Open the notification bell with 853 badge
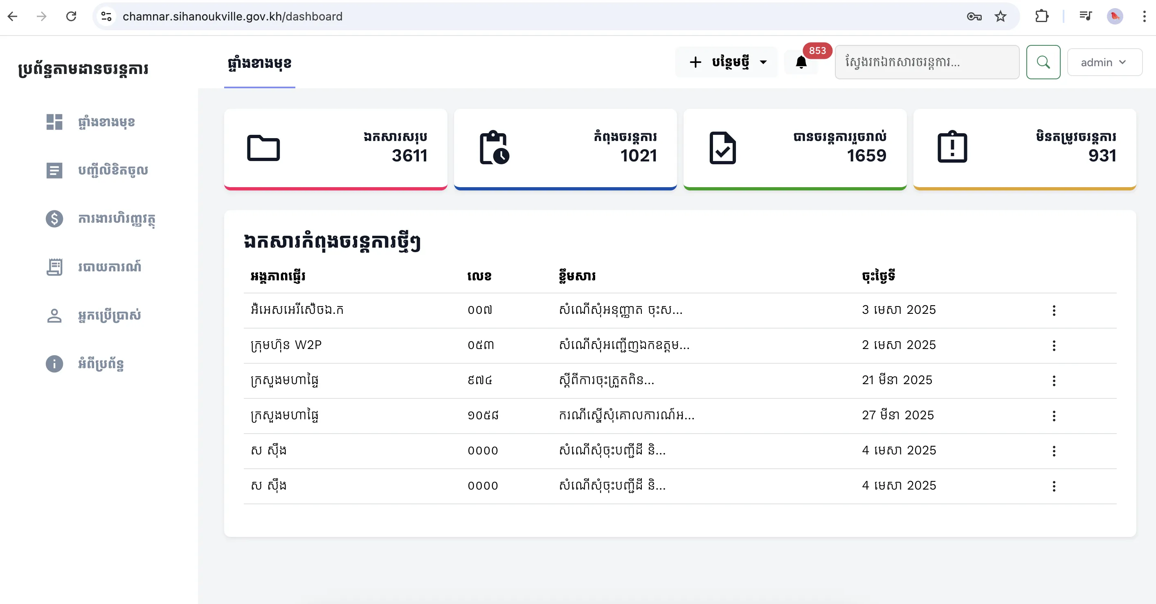 [801, 63]
